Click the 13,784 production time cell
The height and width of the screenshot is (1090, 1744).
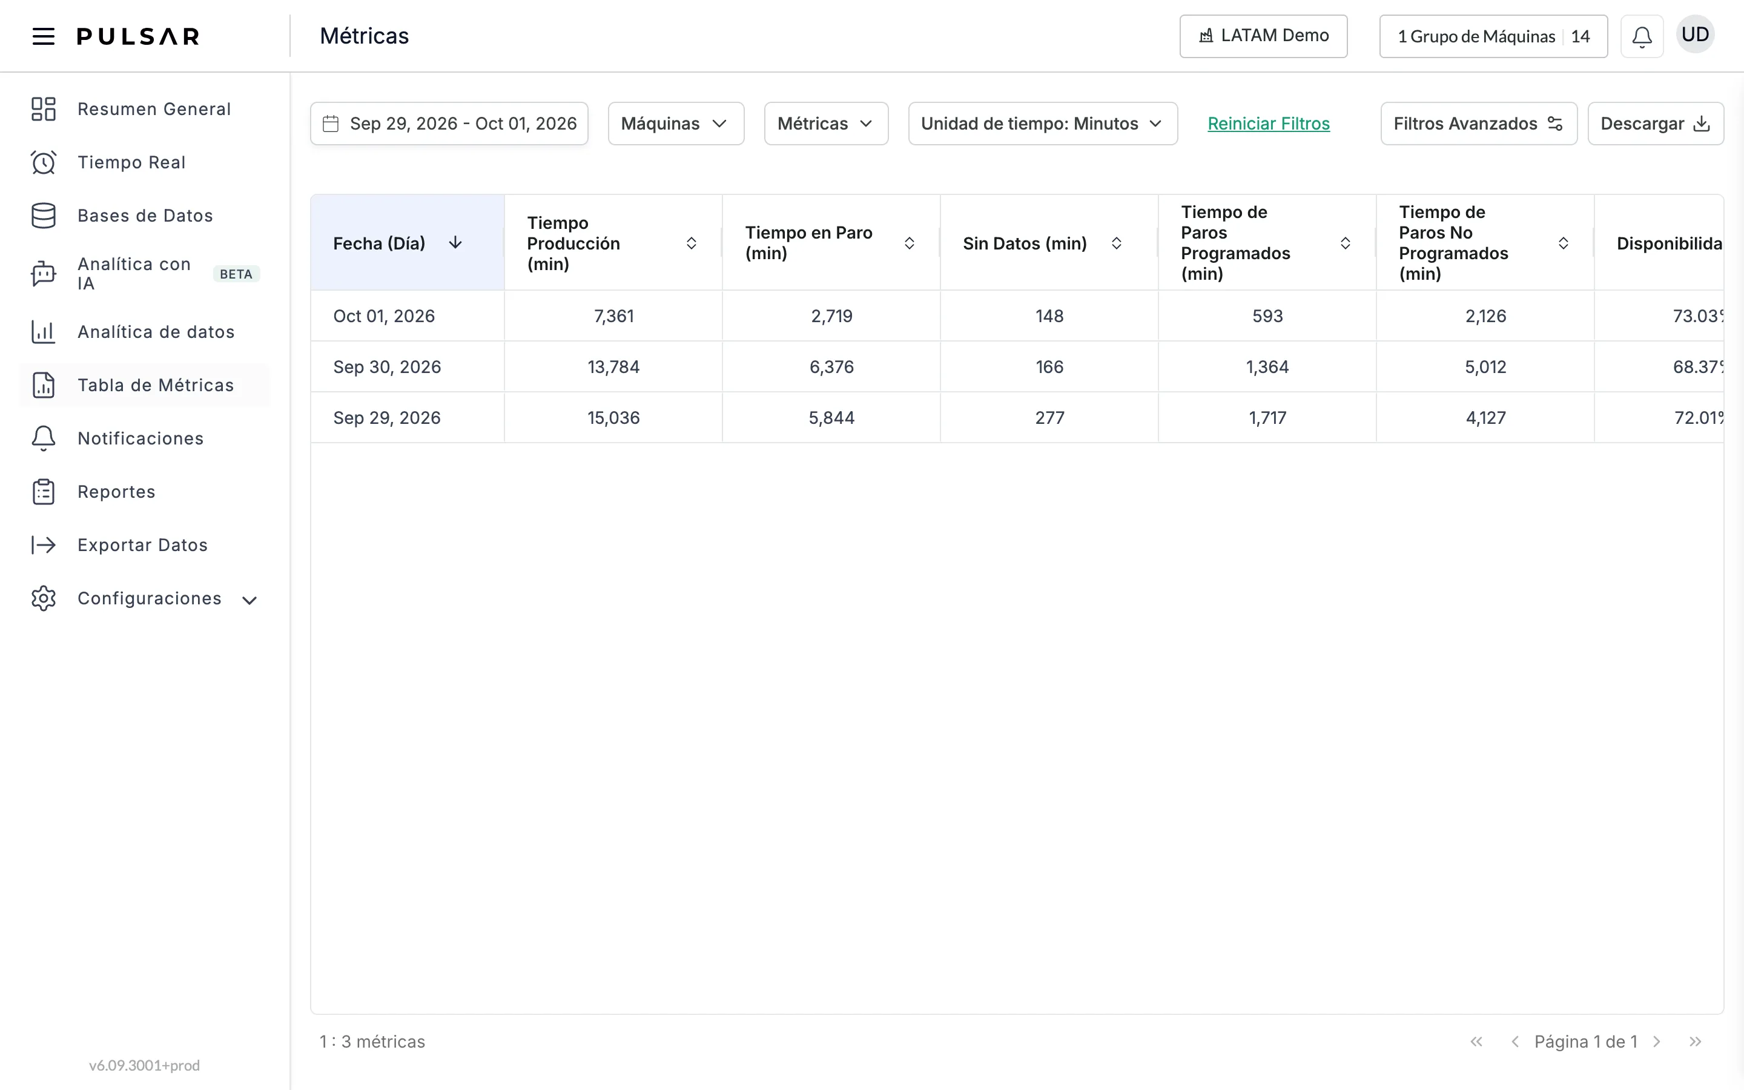613,367
